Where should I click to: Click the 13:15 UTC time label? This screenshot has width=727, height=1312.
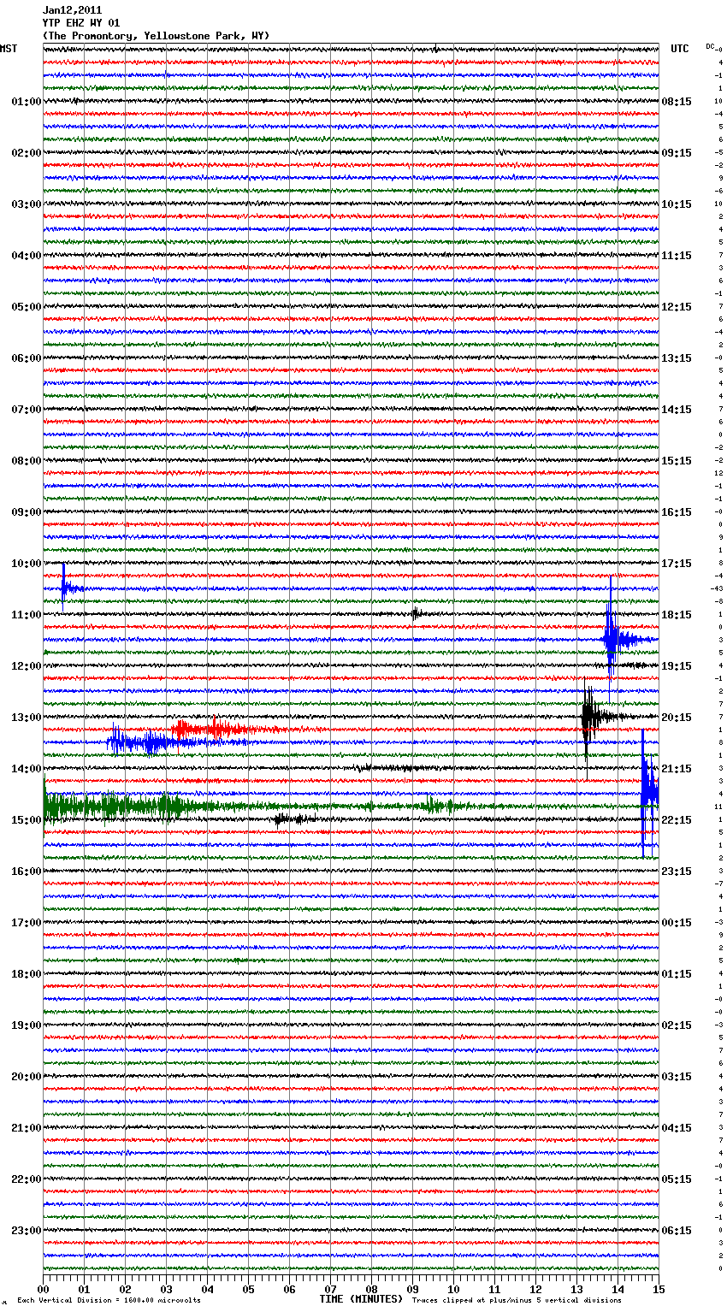click(677, 358)
